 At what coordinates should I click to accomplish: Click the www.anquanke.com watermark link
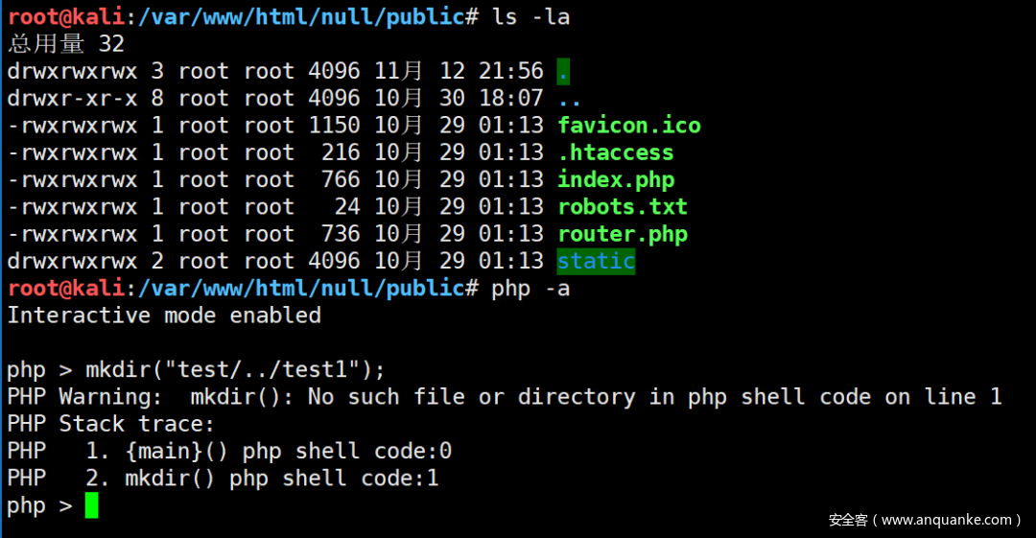pos(947,520)
